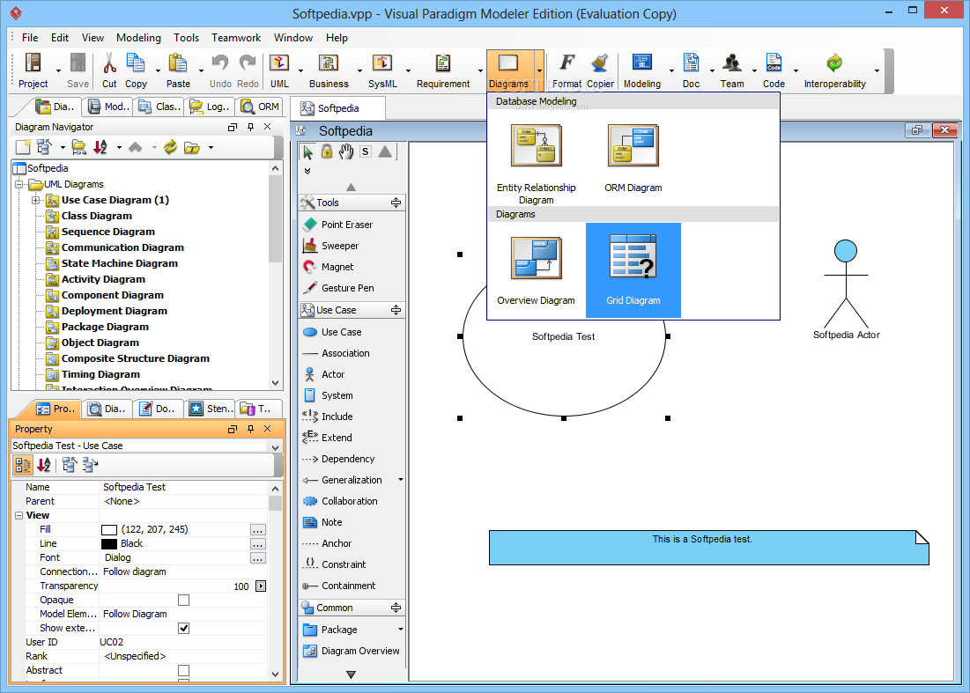The width and height of the screenshot is (970, 693).
Task: Open the Generalization tool dropdown arrow
Action: [x=400, y=480]
